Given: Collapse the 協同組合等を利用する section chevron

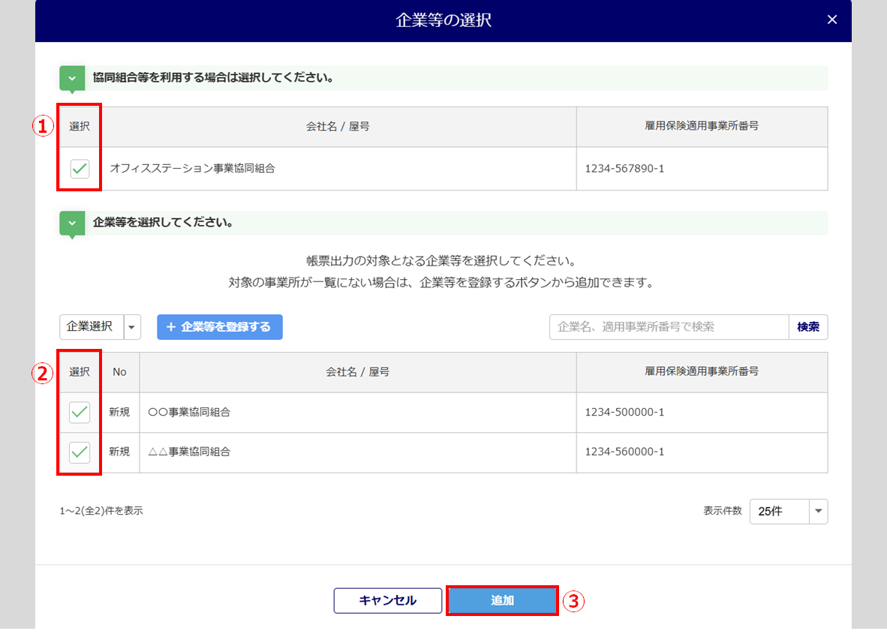Looking at the screenshot, I should click(72, 78).
